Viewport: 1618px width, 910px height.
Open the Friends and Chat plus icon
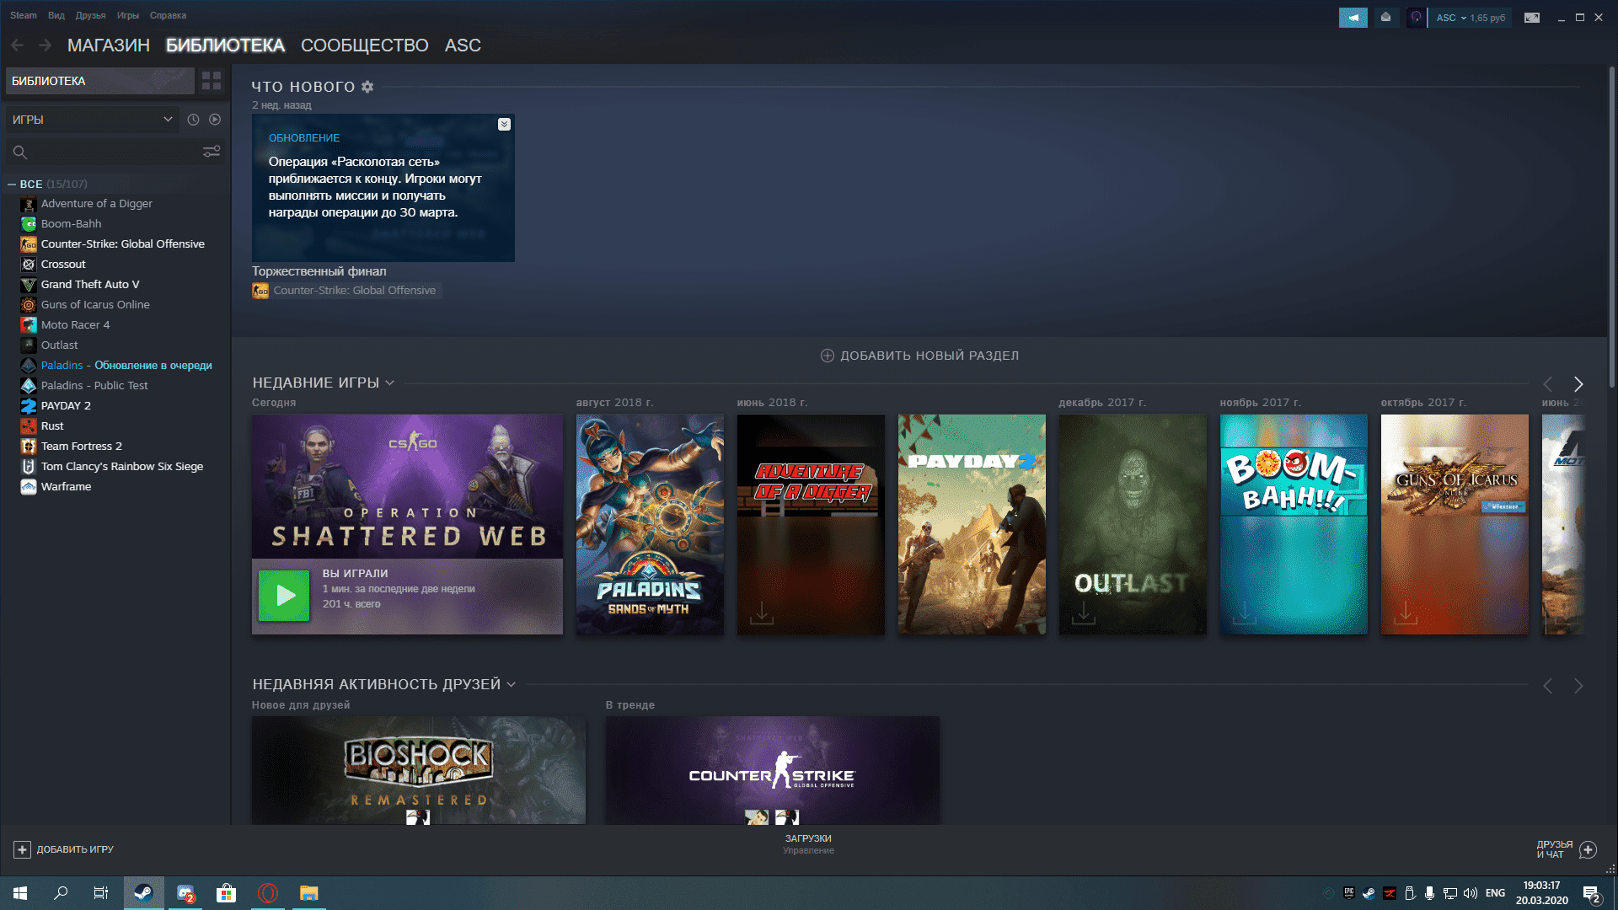tap(1588, 849)
